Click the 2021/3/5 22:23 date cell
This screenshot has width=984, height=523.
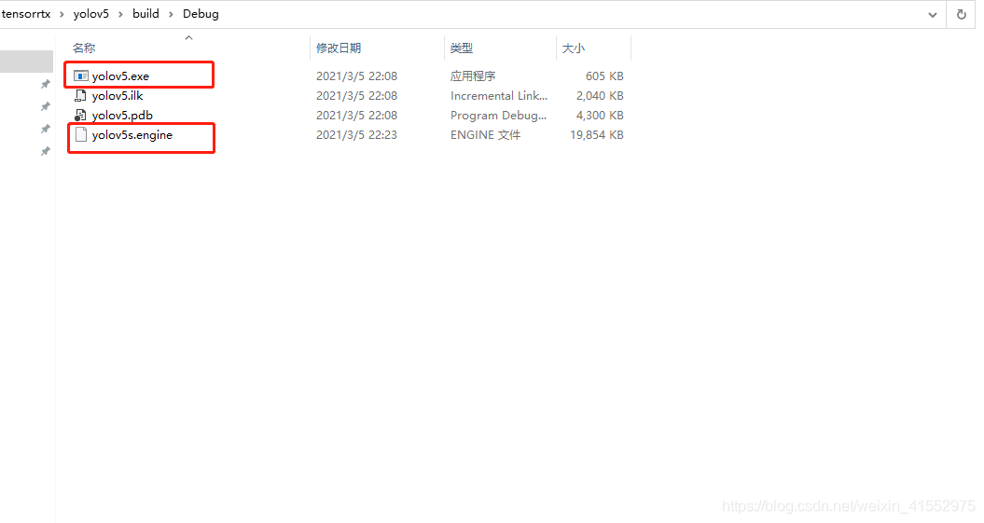[356, 134]
